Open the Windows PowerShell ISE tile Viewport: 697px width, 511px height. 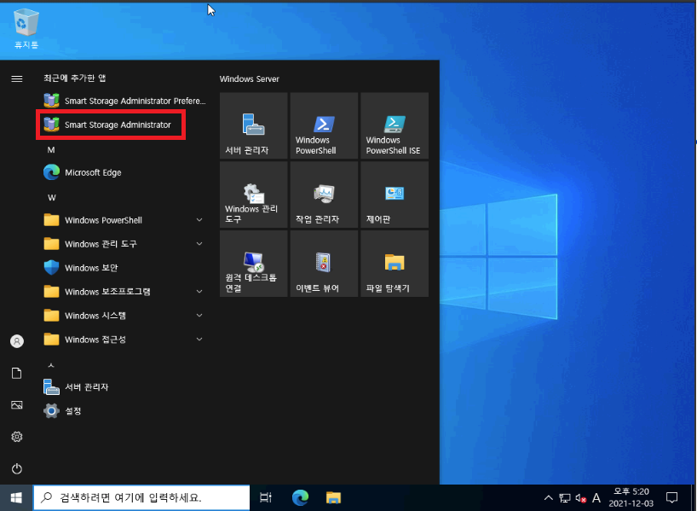tap(394, 125)
